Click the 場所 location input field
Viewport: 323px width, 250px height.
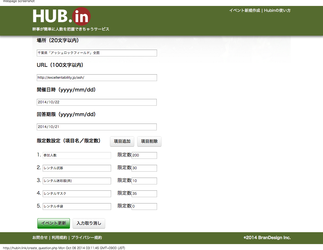point(97,53)
